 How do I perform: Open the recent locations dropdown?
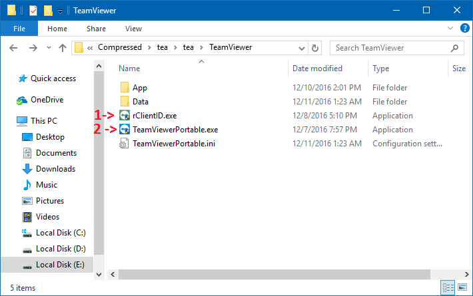49,48
